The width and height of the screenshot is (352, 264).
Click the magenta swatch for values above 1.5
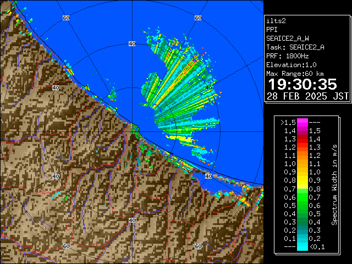click(x=302, y=122)
